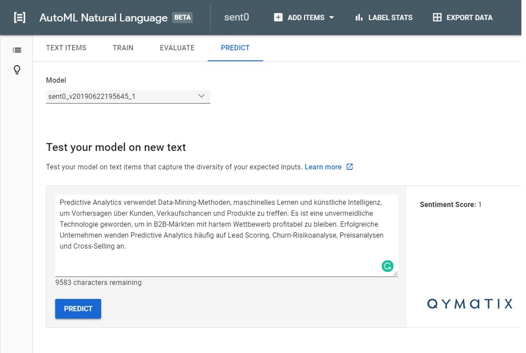This screenshot has width=526, height=353.
Task: Click the Add Items plus icon
Action: 278,18
